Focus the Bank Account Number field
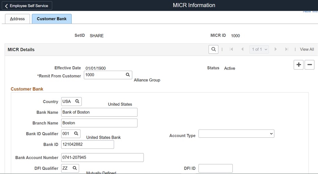 tap(102, 157)
